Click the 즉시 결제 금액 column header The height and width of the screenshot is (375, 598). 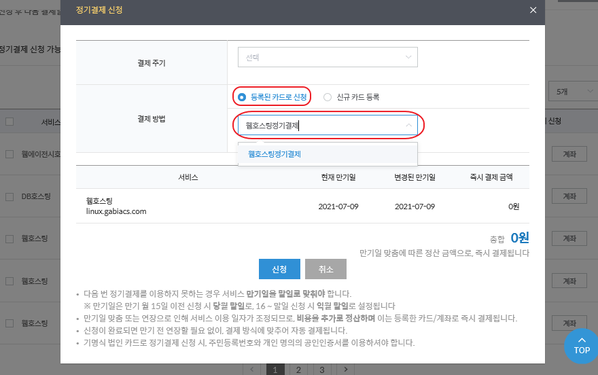[491, 177]
